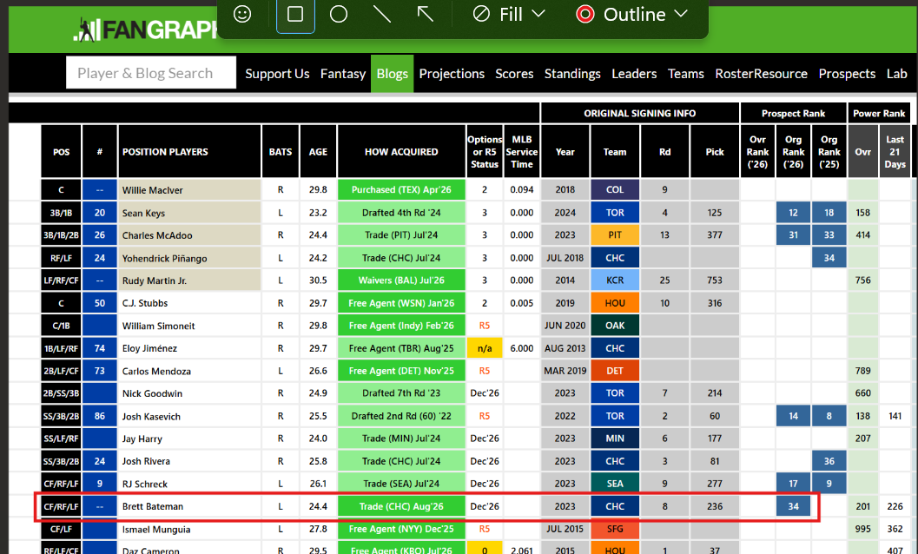The width and height of the screenshot is (918, 554).
Task: Open the Projections menu
Action: tap(452, 74)
